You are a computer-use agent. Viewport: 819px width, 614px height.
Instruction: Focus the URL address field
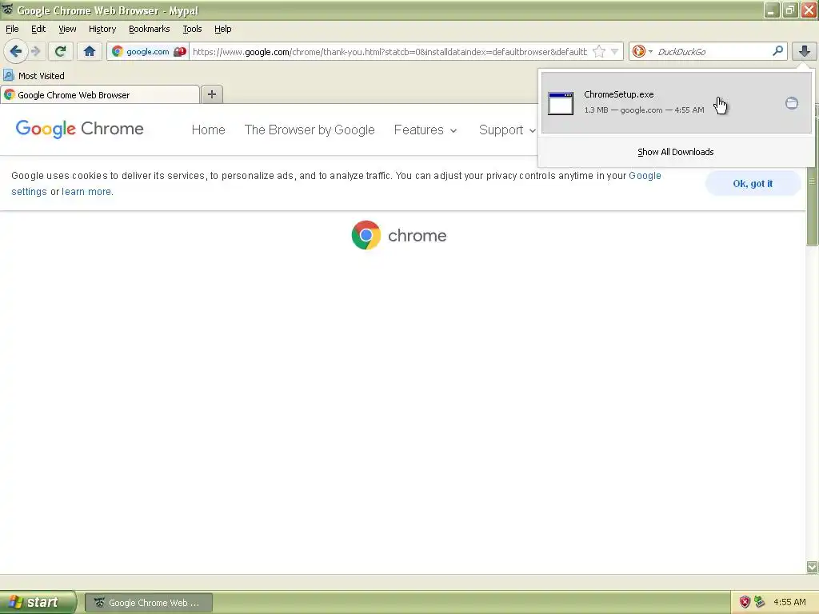[x=390, y=52]
